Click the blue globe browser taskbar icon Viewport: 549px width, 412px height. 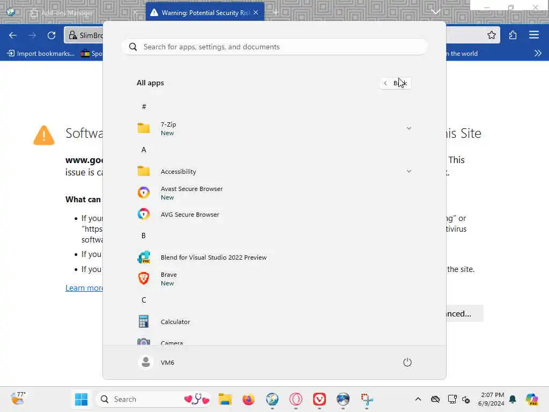[343, 399]
